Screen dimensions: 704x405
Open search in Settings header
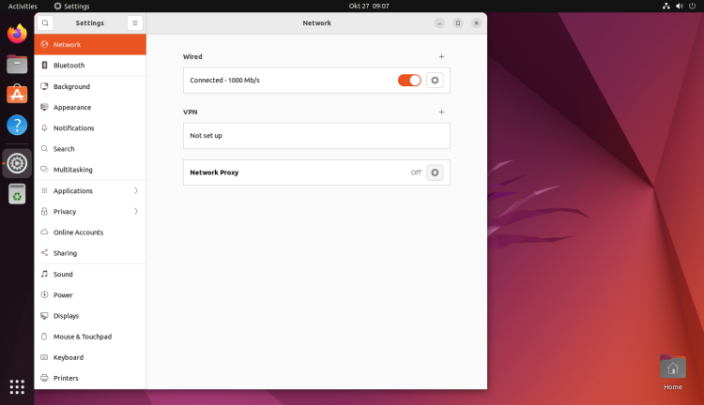tap(45, 22)
